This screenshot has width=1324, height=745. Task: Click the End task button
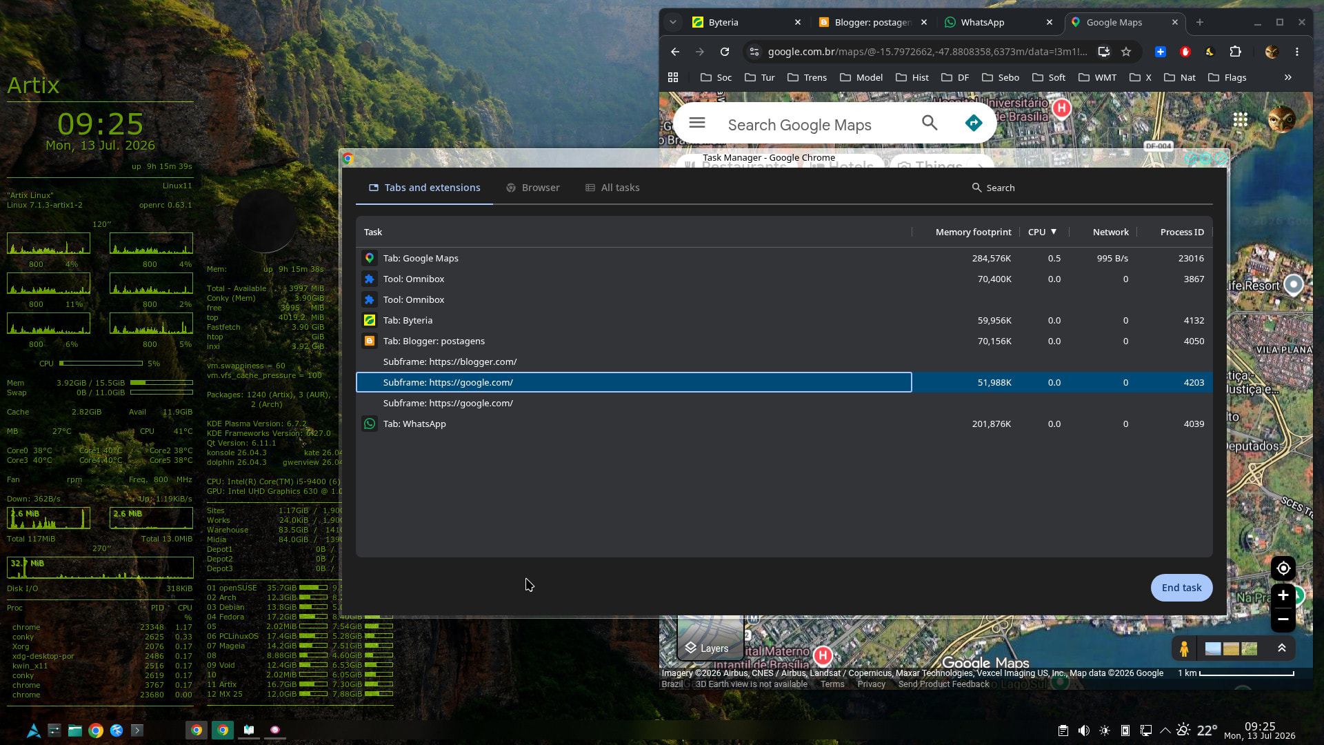click(x=1181, y=588)
